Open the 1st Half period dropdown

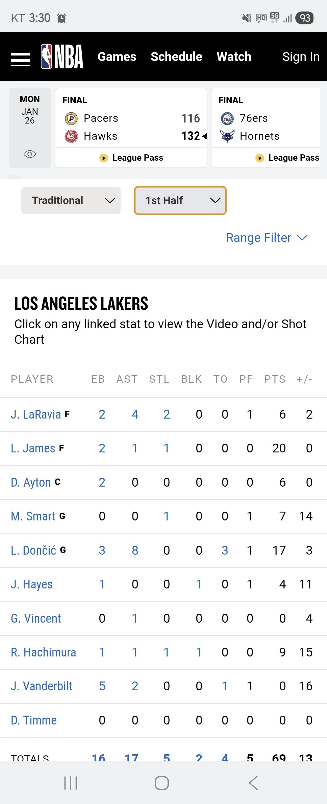click(180, 200)
